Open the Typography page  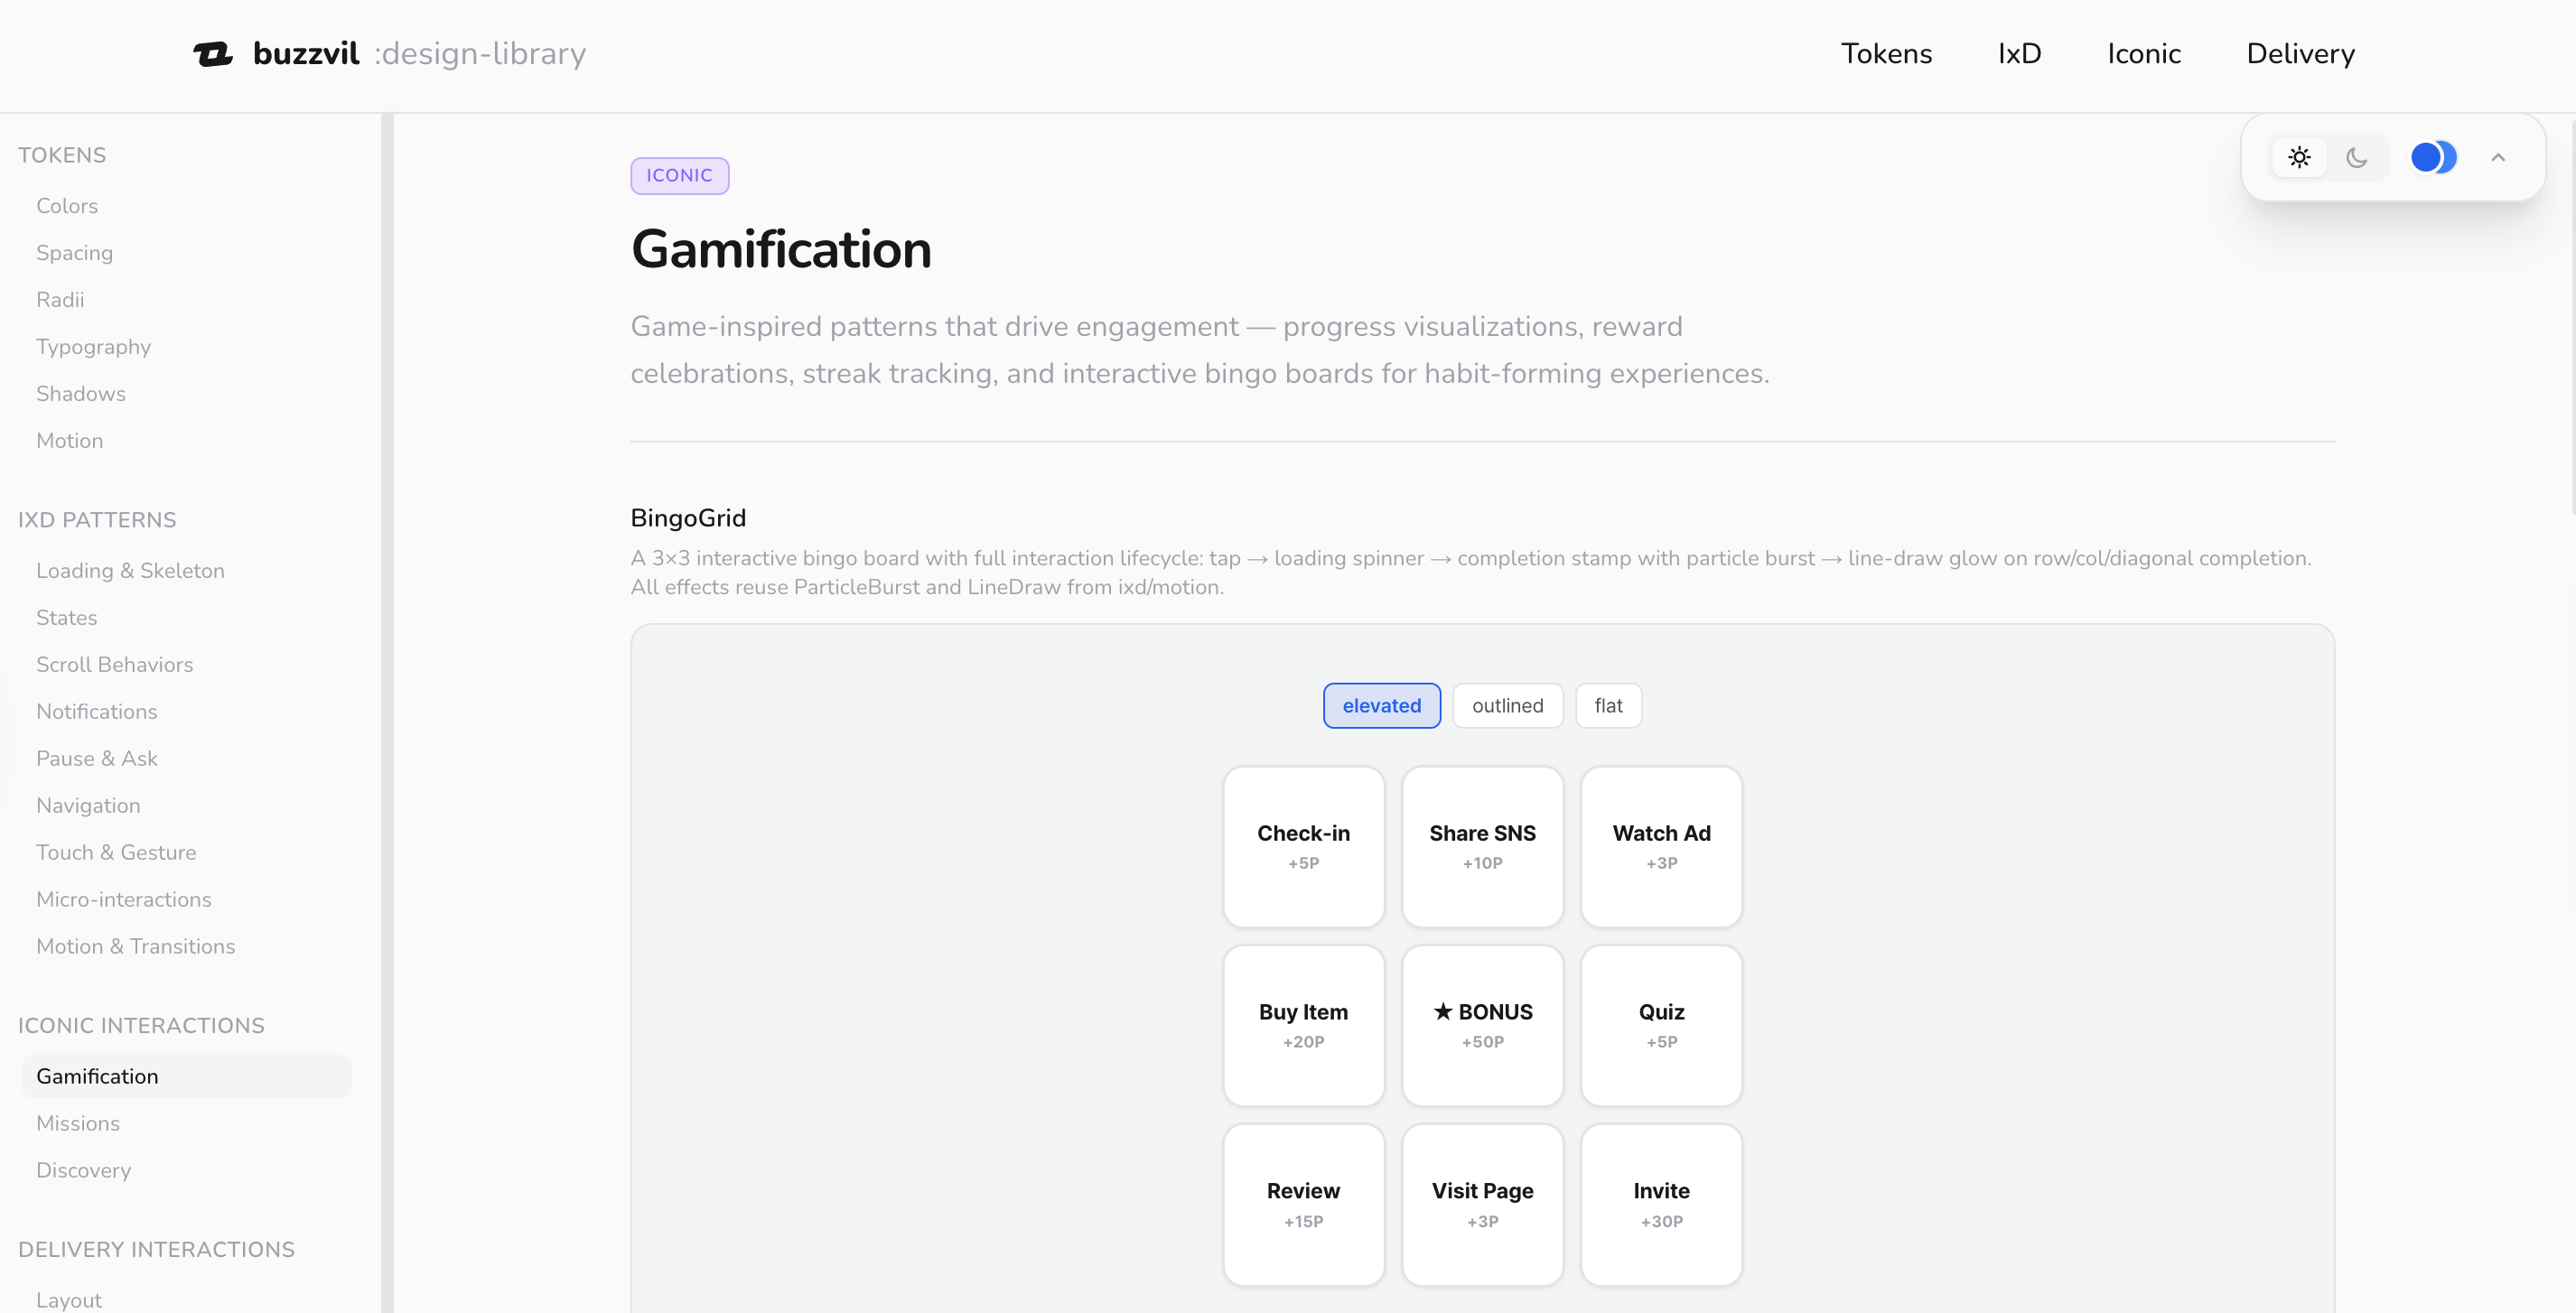pyautogui.click(x=93, y=347)
